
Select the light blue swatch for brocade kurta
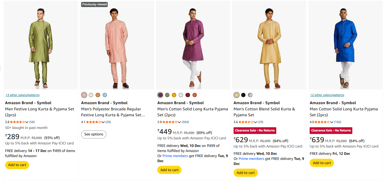tap(105, 95)
